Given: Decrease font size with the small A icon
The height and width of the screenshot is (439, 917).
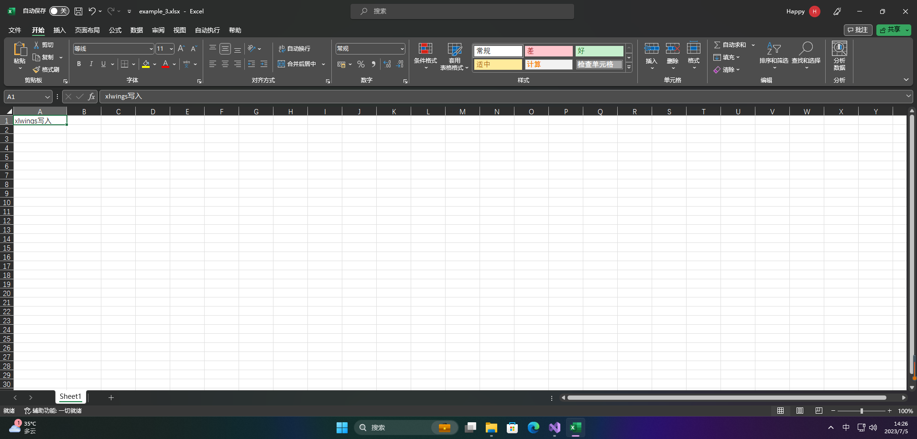Looking at the screenshot, I should [x=194, y=48].
